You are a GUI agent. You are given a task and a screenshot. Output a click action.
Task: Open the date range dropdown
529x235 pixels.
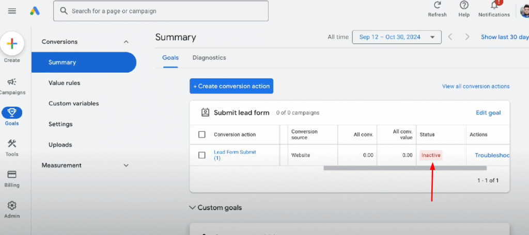pos(397,37)
